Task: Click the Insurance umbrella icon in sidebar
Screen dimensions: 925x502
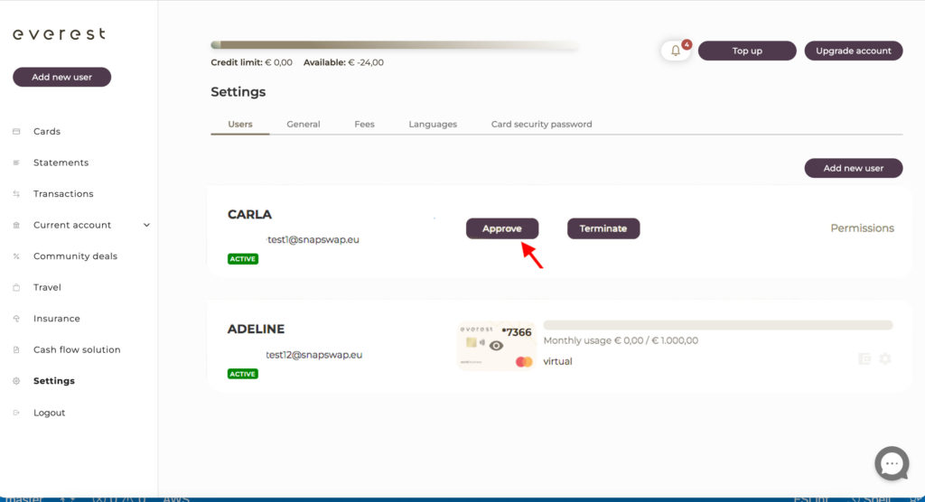Action: point(16,319)
